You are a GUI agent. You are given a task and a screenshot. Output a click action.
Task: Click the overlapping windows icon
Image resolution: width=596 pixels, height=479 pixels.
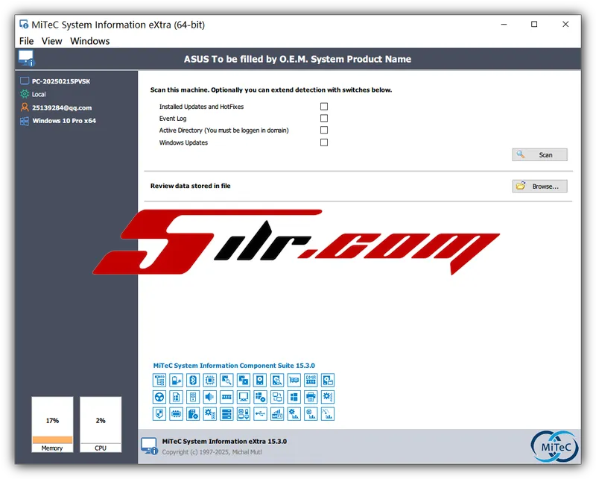point(244,380)
